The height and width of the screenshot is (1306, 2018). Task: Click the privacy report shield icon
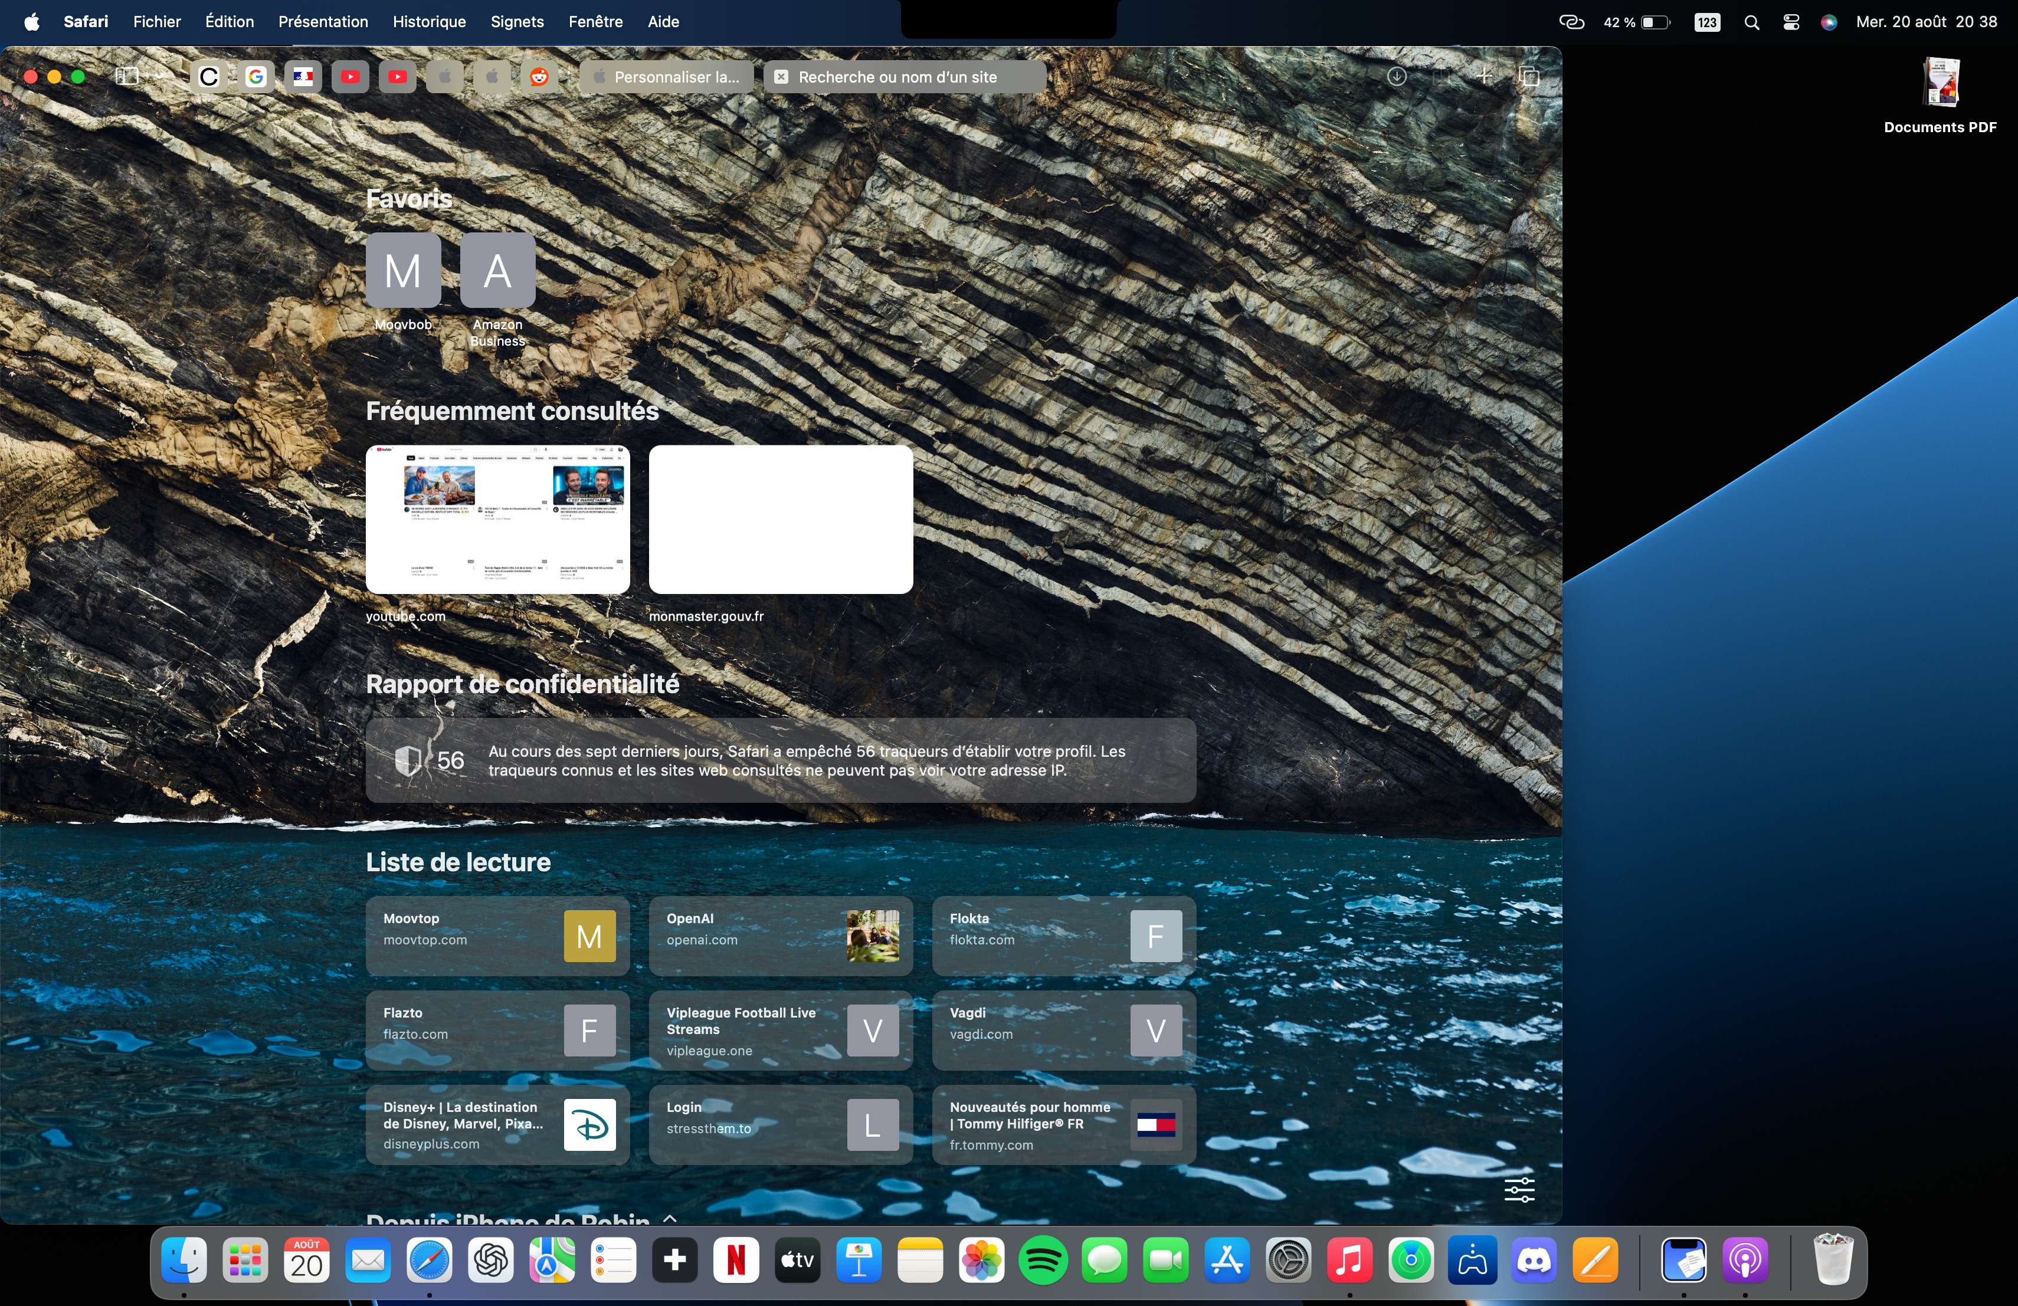[x=408, y=760]
